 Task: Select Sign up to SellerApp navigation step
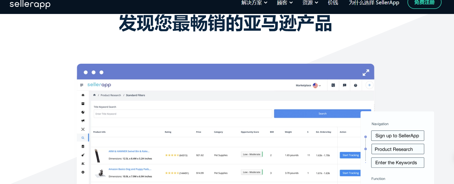(398, 136)
